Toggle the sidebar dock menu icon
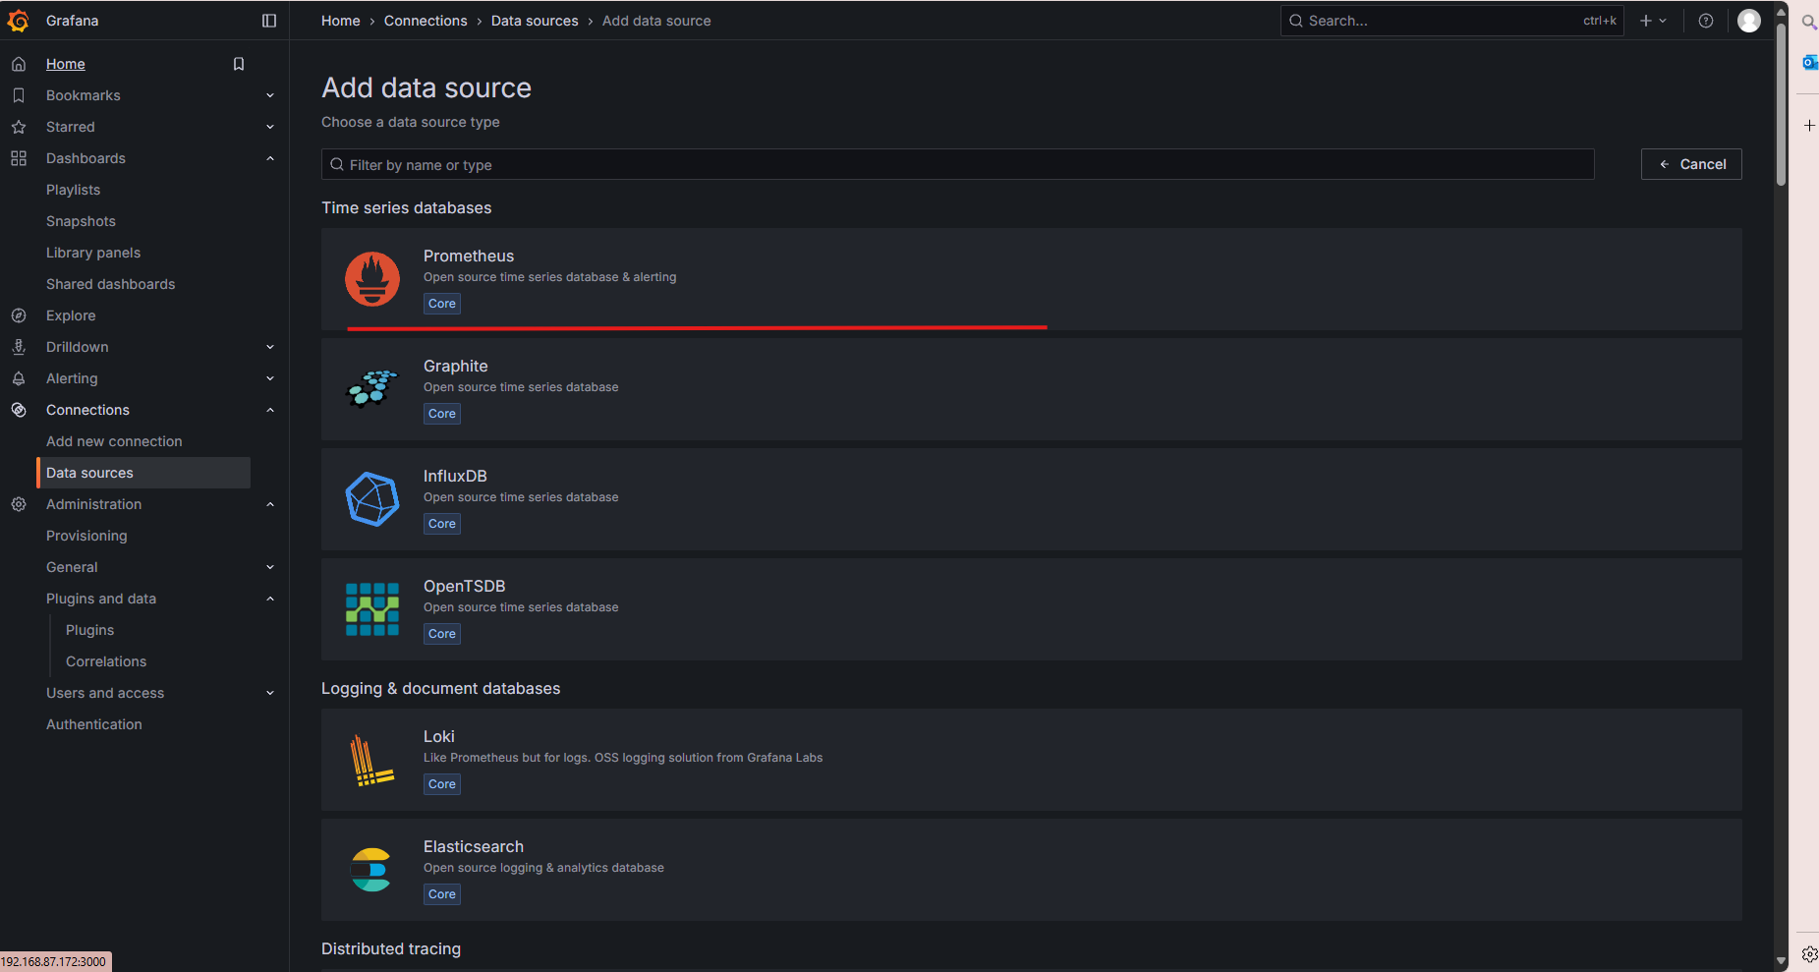The height and width of the screenshot is (972, 1819). pyautogui.click(x=269, y=21)
